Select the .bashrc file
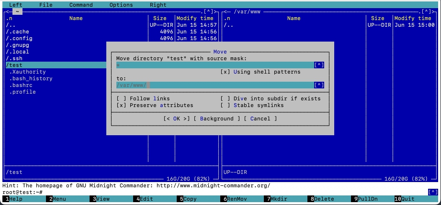The width and height of the screenshot is (441, 205). 56,85
